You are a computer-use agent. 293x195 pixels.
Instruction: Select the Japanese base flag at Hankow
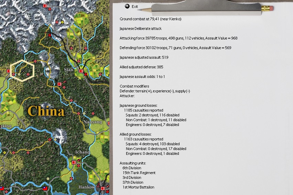pos(103,188)
